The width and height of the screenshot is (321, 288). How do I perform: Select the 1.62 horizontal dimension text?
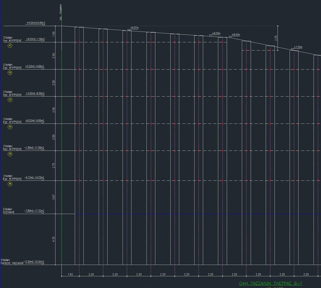click(x=70, y=275)
